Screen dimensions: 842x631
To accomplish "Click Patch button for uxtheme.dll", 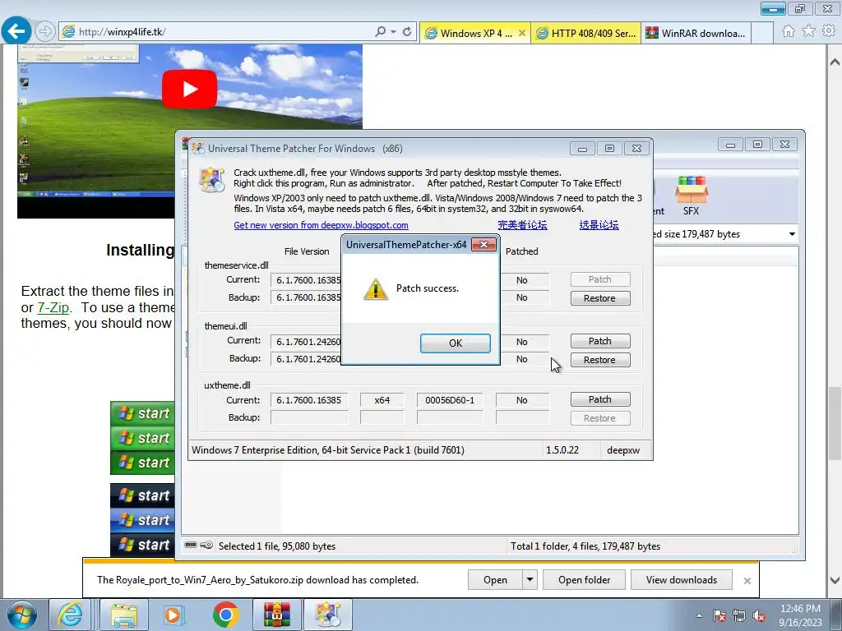I will [x=599, y=399].
